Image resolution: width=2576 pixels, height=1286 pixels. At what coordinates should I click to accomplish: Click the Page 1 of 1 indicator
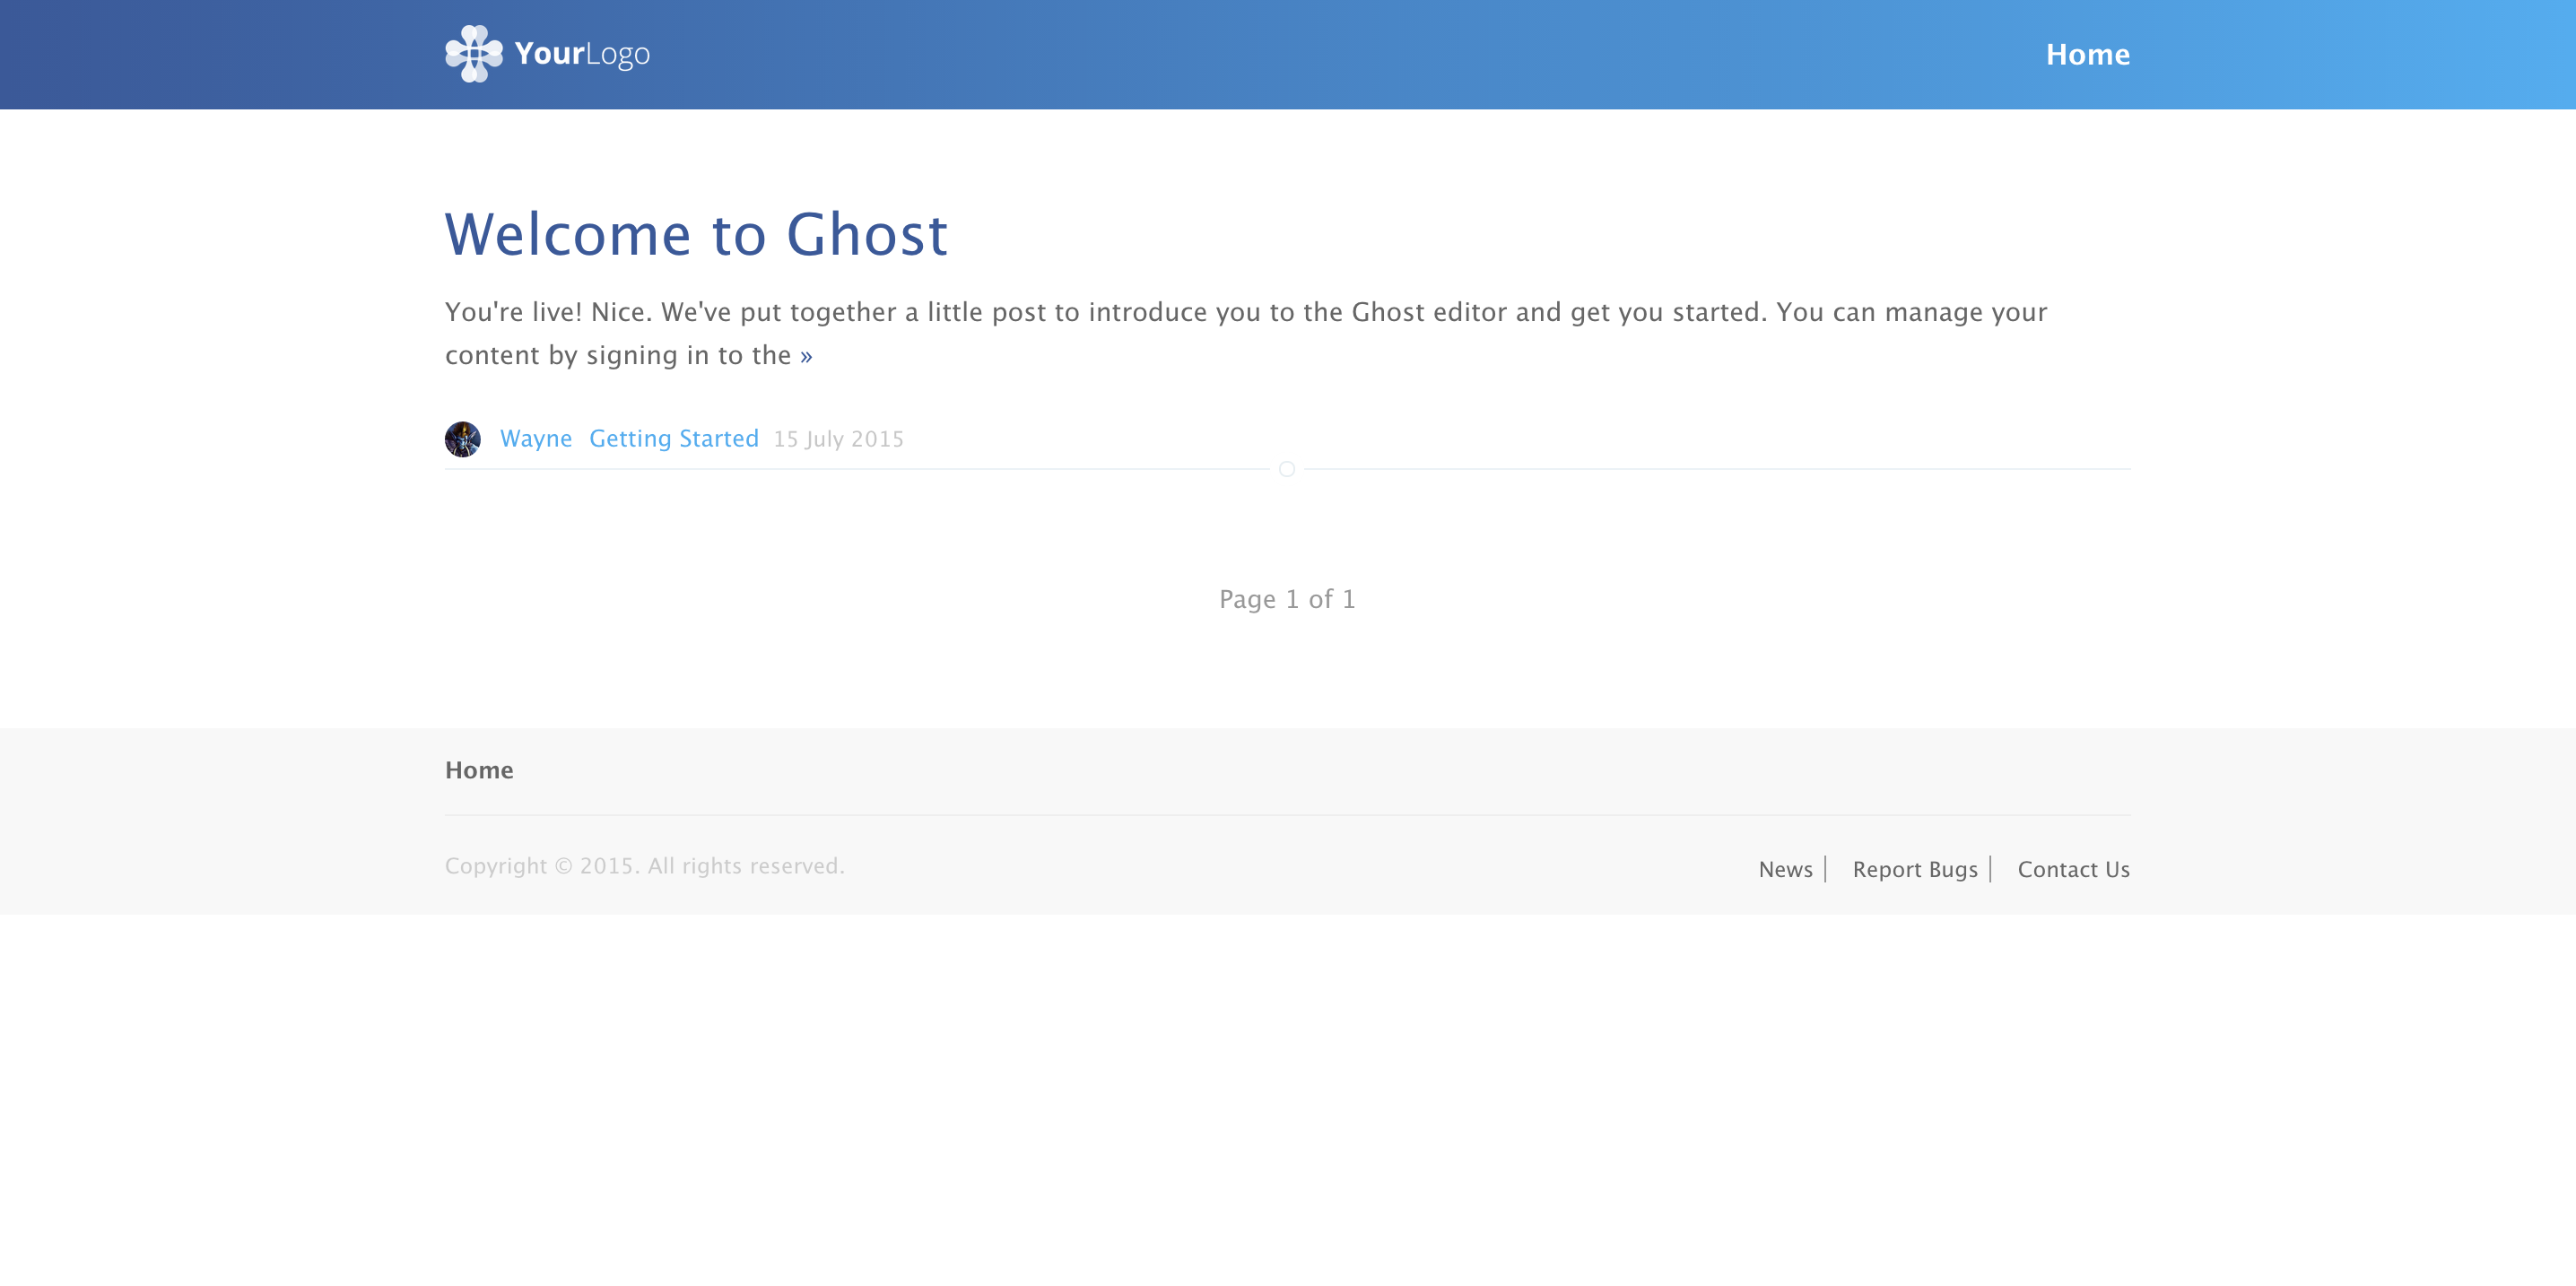pyautogui.click(x=1288, y=598)
